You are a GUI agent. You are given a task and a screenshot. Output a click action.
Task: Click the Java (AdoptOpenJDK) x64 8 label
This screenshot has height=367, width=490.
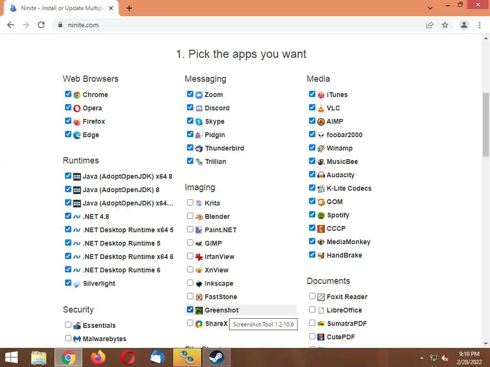click(127, 176)
